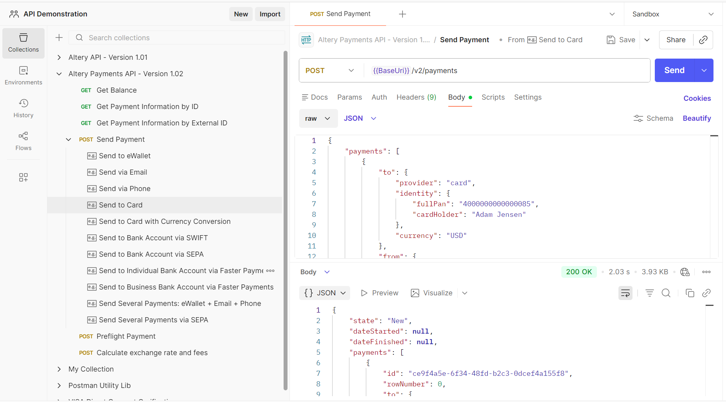The image size is (726, 402).
Task: Toggle the wrap lines icon in response
Action: click(x=625, y=293)
